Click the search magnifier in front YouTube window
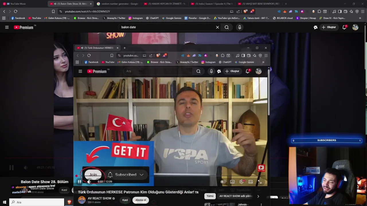This screenshot has width=367, height=206. point(198,71)
